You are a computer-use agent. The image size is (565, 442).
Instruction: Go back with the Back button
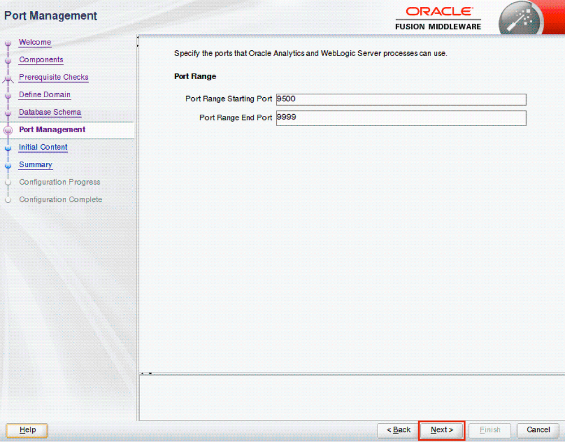click(398, 430)
